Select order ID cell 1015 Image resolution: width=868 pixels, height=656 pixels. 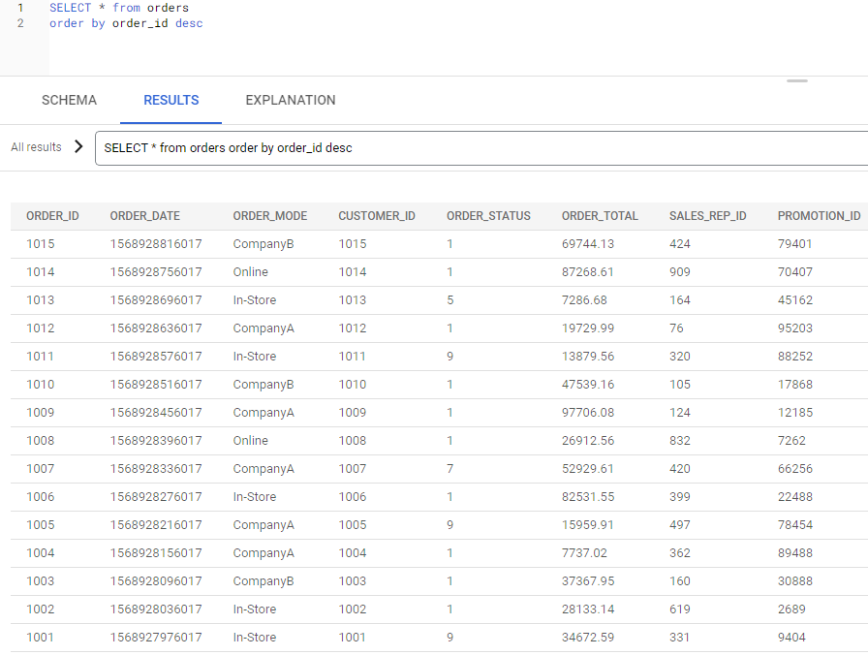[x=41, y=244]
